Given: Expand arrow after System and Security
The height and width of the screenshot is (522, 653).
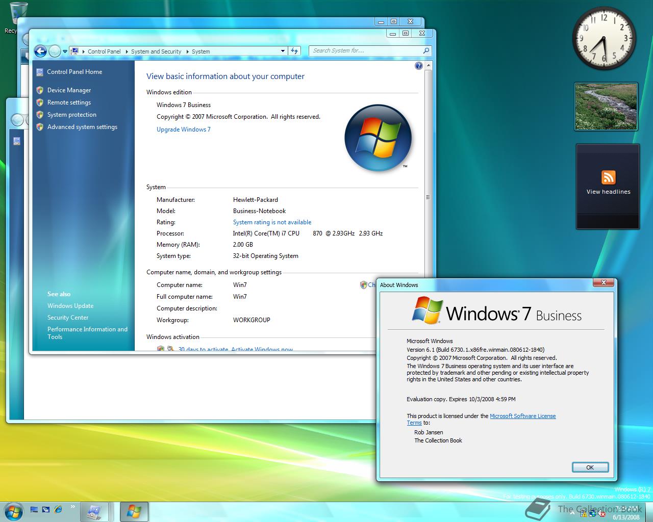Looking at the screenshot, I should click(x=187, y=51).
